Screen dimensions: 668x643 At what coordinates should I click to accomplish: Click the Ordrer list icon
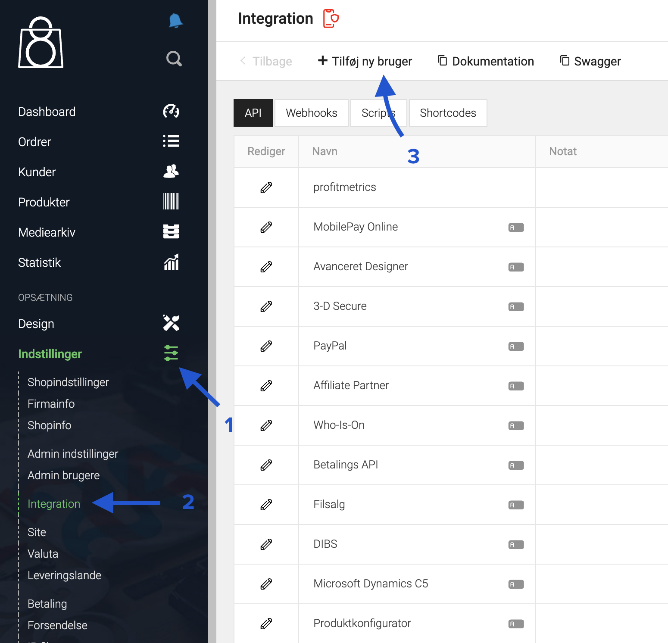[171, 141]
